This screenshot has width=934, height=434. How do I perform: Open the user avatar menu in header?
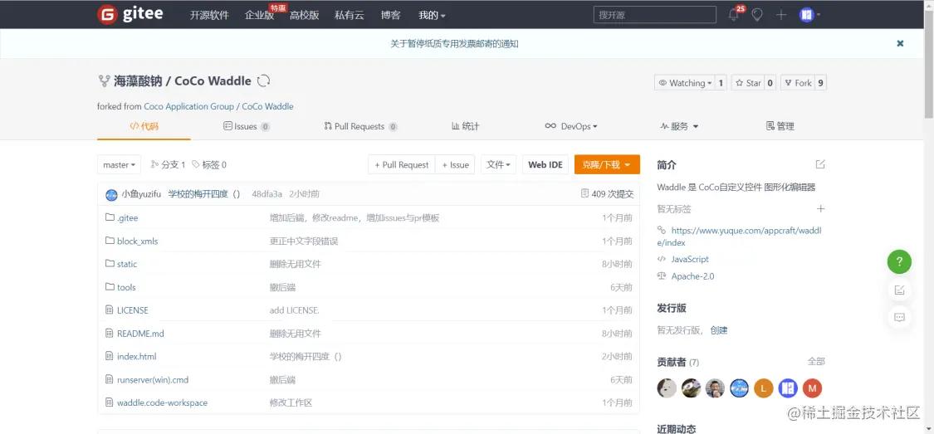(x=809, y=15)
